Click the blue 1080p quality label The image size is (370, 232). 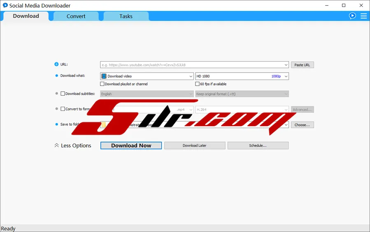tap(276, 76)
